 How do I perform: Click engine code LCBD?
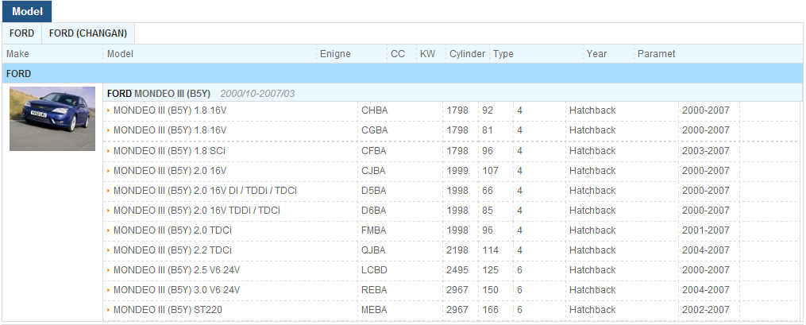point(374,270)
